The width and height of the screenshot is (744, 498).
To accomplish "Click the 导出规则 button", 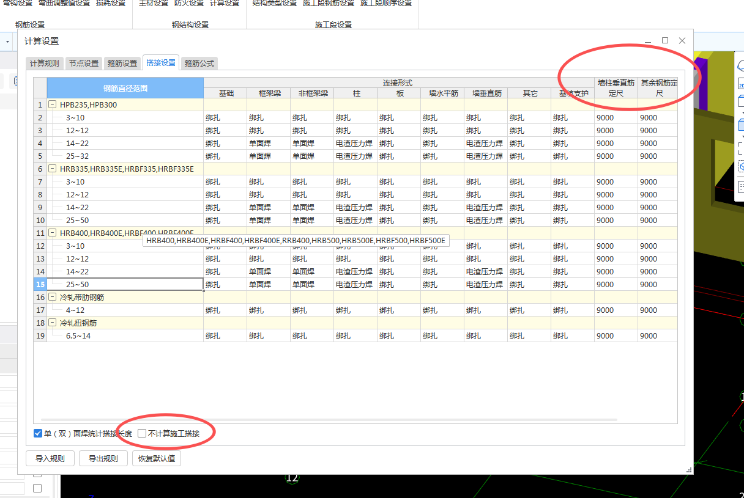I will (103, 458).
